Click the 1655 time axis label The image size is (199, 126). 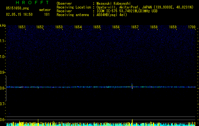(97, 27)
